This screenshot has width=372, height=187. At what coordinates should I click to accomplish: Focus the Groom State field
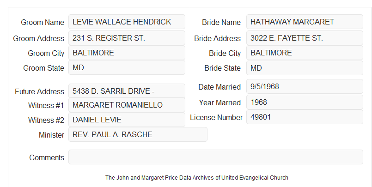[127, 67]
